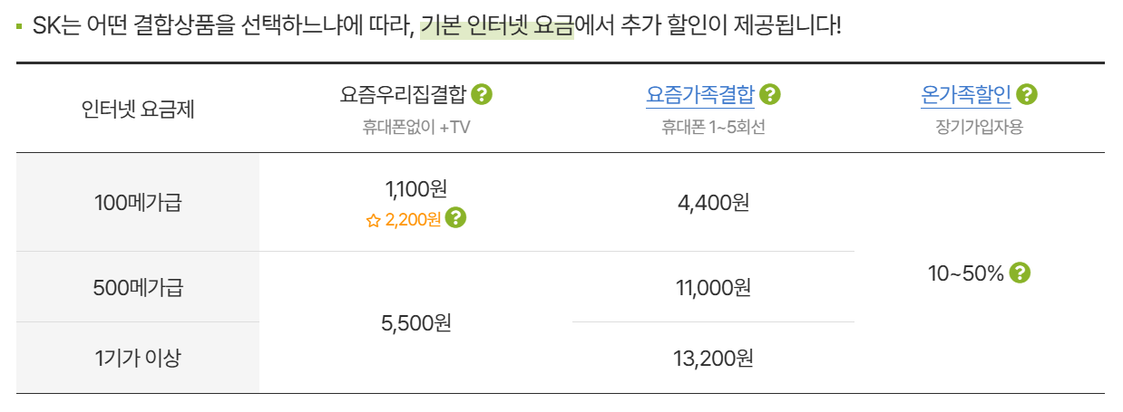Image resolution: width=1123 pixels, height=412 pixels.
Task: Open the help icon next to 10~50%
Action: tap(1020, 273)
